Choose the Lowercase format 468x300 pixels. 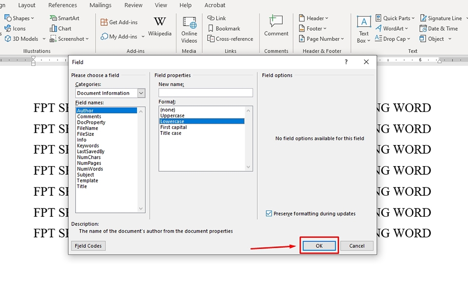[x=202, y=121]
